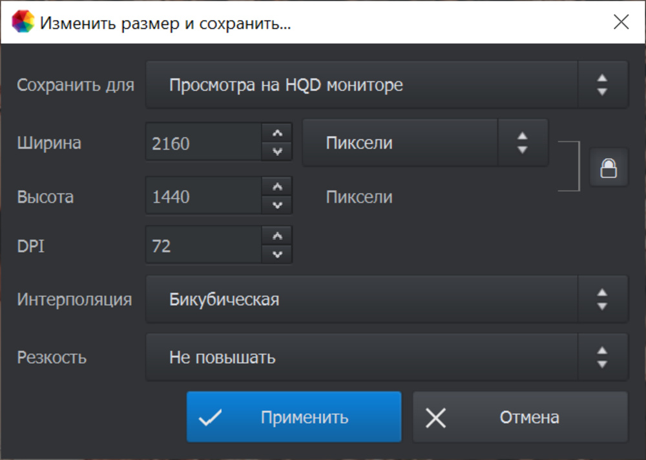
Task: Increase the DPI value with the stepper
Action: coord(278,235)
